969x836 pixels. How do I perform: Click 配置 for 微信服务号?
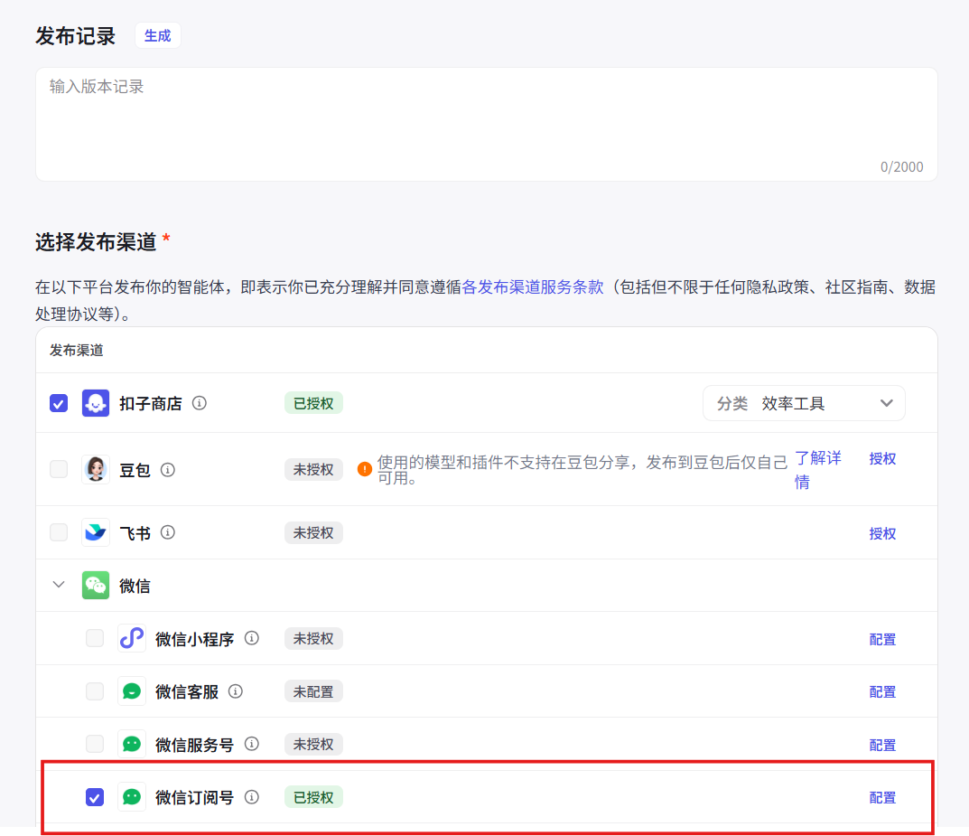pos(882,745)
